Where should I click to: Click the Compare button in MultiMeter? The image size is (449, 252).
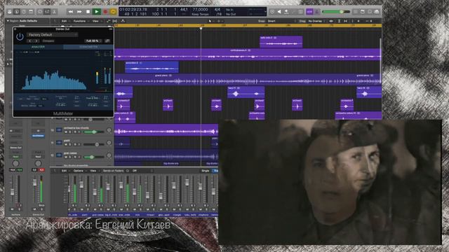click(48, 41)
